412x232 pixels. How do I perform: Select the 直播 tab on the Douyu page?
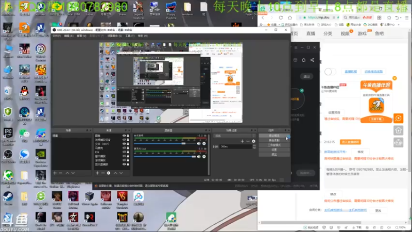point(311,34)
